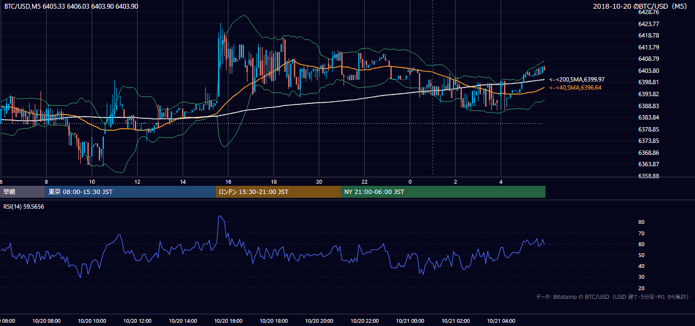Click the RSI 80 level label

click(641, 222)
